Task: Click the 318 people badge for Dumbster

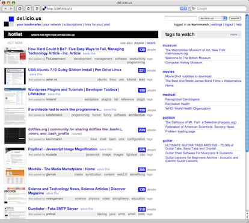Action: pyautogui.click(x=142, y=209)
